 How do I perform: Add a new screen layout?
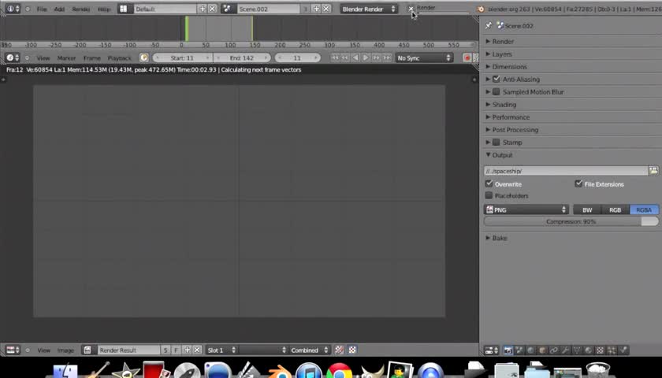pyautogui.click(x=203, y=9)
